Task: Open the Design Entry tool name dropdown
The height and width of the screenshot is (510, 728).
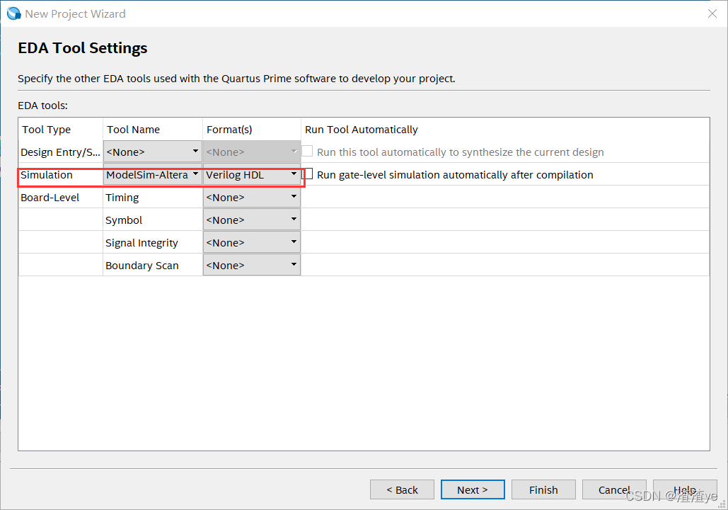Action: (152, 152)
